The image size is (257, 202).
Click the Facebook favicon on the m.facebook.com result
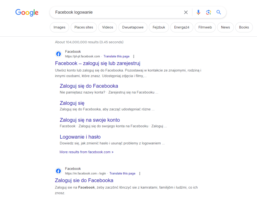click(58, 171)
